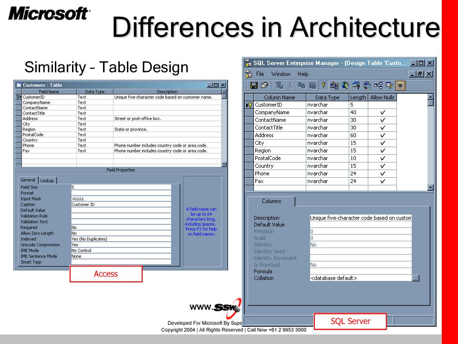The width and height of the screenshot is (458, 344).
Task: Click the Save floppy-disk icon in Enterprise Manager
Action: coord(254,86)
